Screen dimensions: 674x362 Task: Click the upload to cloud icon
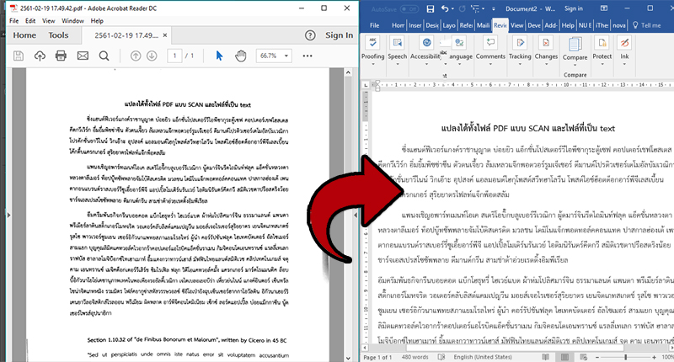coord(39,56)
